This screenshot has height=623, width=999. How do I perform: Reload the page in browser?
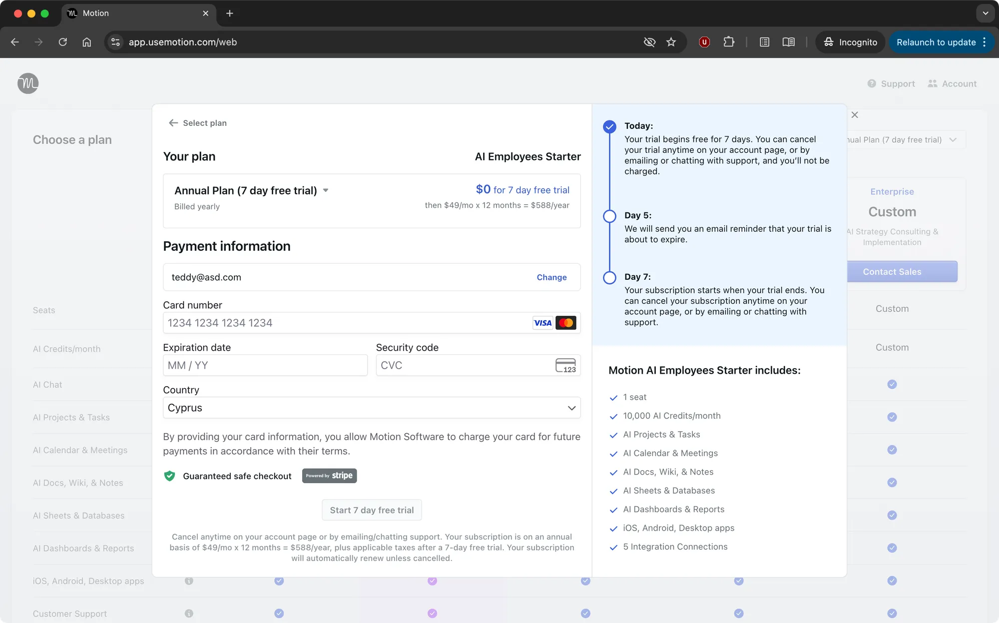[x=63, y=42]
